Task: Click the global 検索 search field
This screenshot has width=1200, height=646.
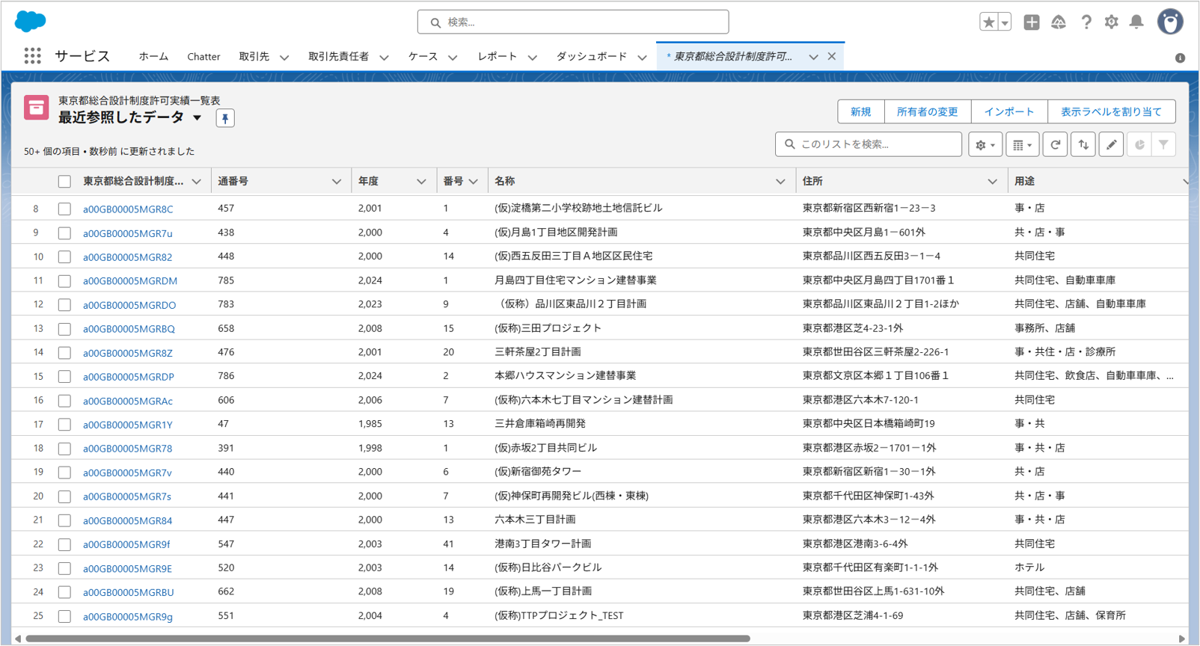Action: [573, 22]
